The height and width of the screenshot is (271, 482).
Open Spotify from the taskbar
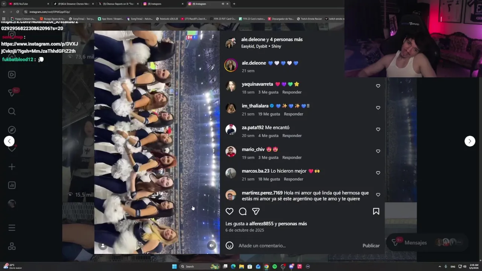pos(275,266)
